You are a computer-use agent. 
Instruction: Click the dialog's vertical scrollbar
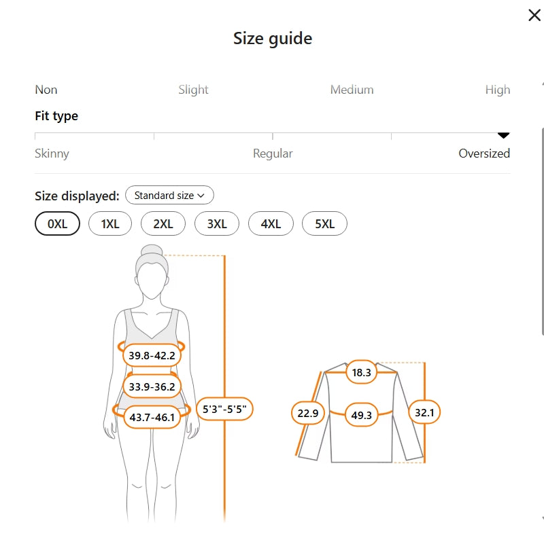coord(542,231)
